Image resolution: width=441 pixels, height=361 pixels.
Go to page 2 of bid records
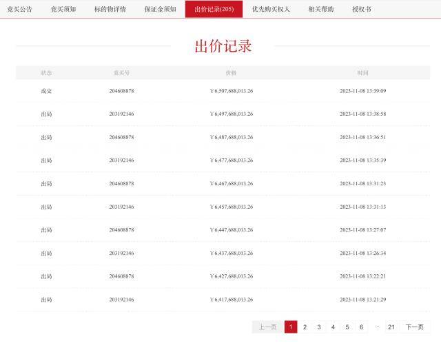click(x=305, y=327)
